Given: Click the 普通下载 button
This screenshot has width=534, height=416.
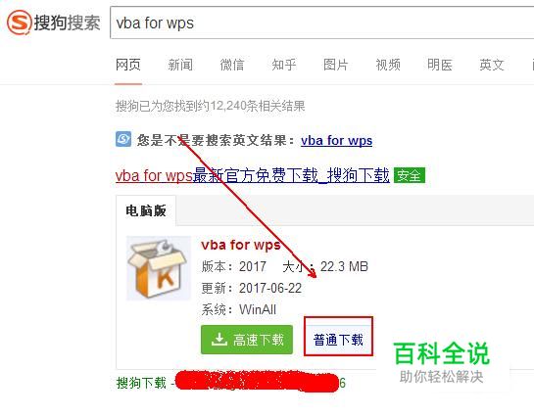Looking at the screenshot, I should [x=338, y=340].
